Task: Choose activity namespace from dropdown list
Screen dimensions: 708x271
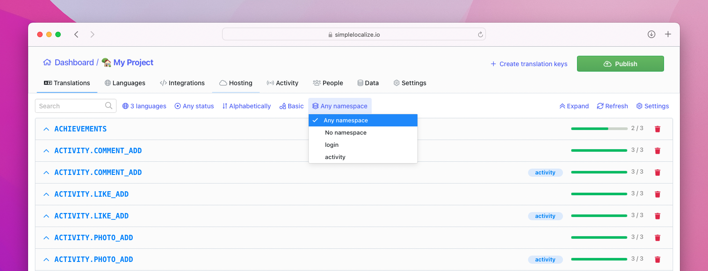Action: 363,157
